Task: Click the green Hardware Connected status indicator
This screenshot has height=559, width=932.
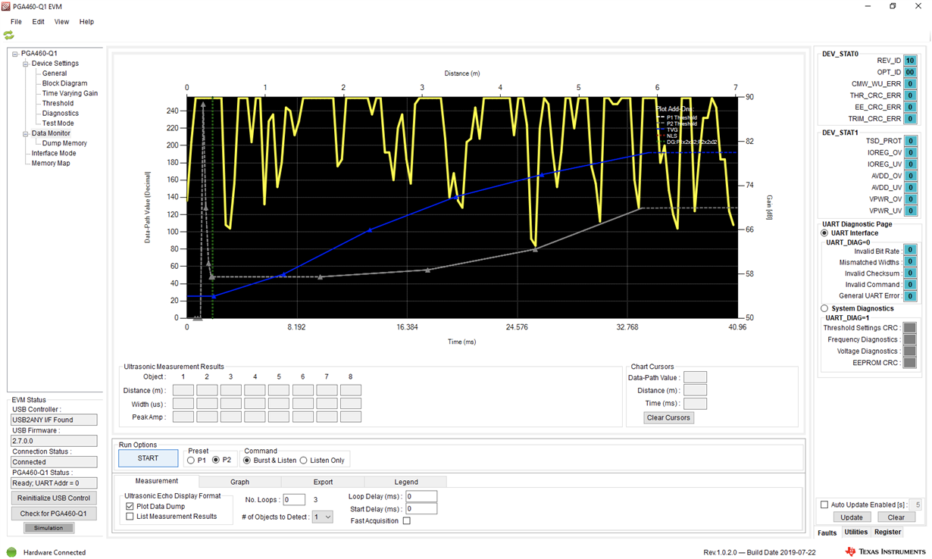Action: [x=11, y=552]
